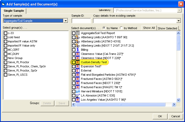Click the LA Abrasion ASTM C 535 icon
The image size is (185, 122).
tap(78, 95)
